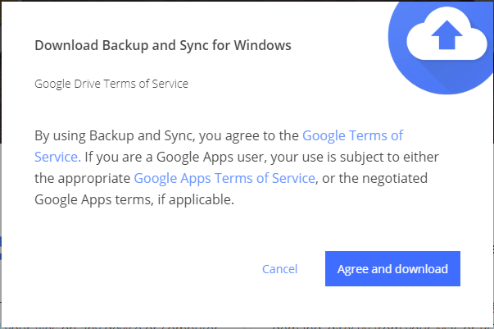Click the cloud upload icon
The width and height of the screenshot is (494, 329).
(x=446, y=35)
